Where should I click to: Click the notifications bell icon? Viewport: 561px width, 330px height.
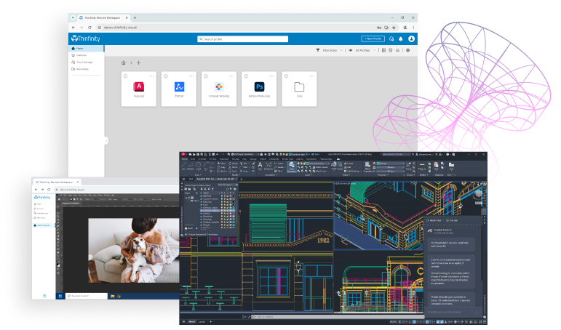coord(401,39)
